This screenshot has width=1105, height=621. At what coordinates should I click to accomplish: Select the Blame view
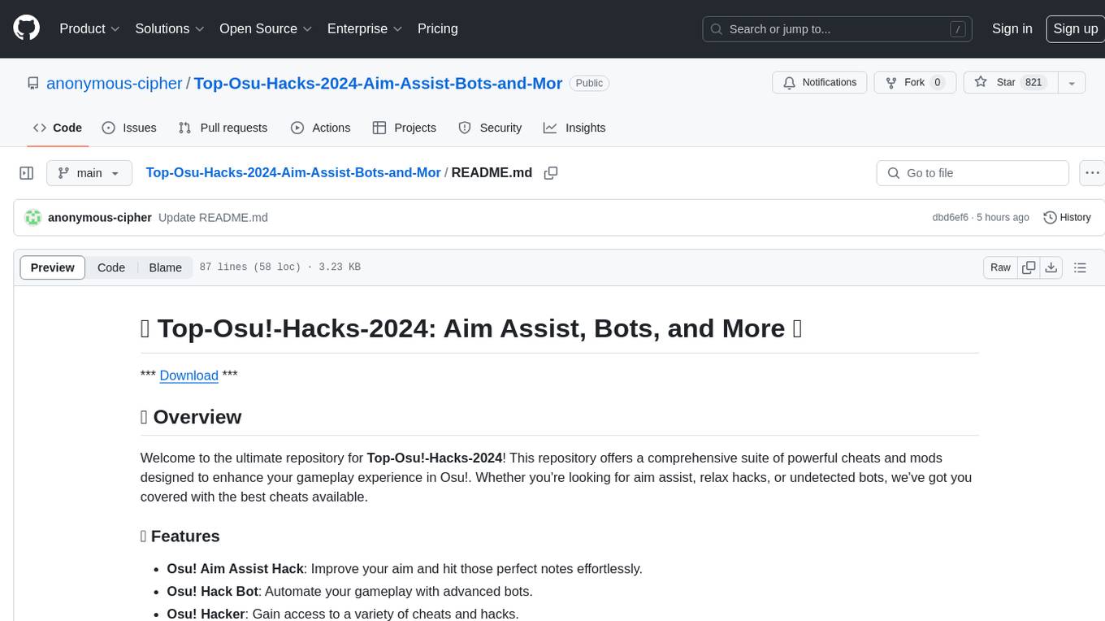165,267
